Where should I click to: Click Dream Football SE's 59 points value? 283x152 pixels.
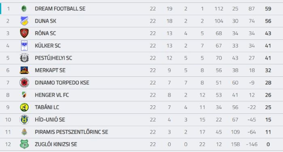268,8
